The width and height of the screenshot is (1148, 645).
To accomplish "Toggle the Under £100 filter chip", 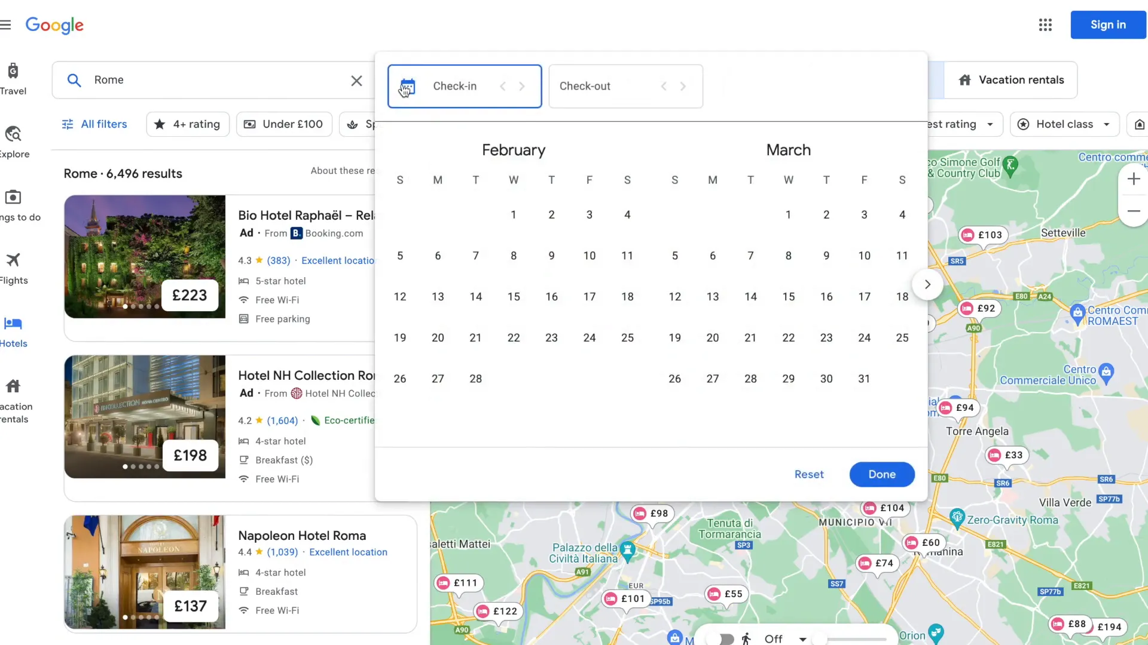I will 284,124.
